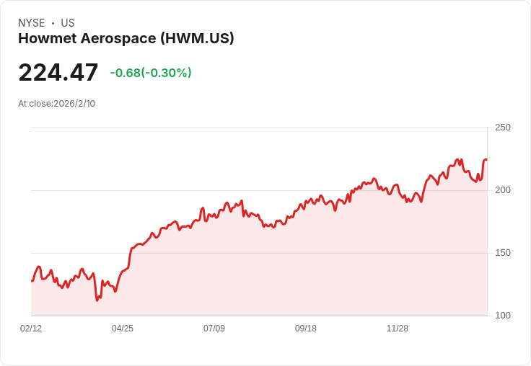Select the 200 price axis label
This screenshot has height=366, width=531.
click(503, 190)
